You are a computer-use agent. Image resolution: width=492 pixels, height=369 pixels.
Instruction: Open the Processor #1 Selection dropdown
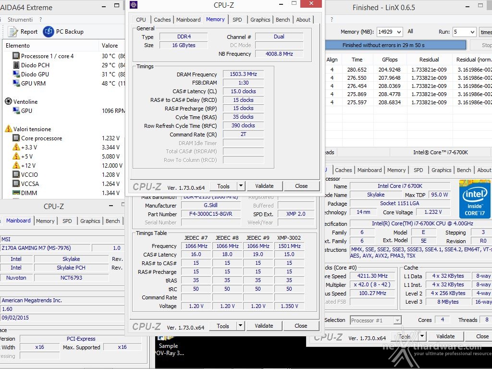[x=376, y=320]
